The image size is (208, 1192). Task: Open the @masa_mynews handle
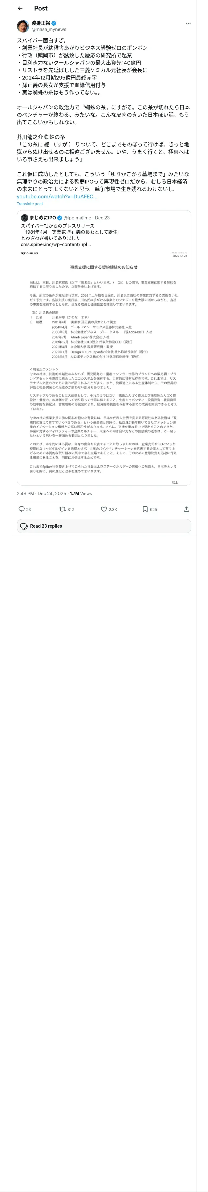(x=48, y=30)
